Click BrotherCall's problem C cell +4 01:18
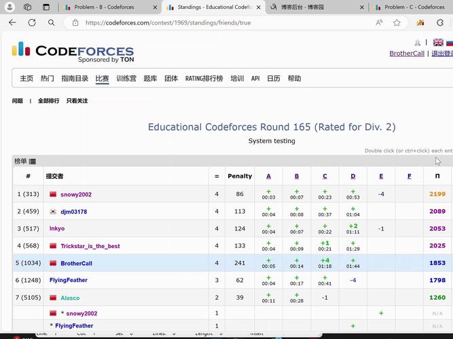The image size is (453, 339). point(325,263)
